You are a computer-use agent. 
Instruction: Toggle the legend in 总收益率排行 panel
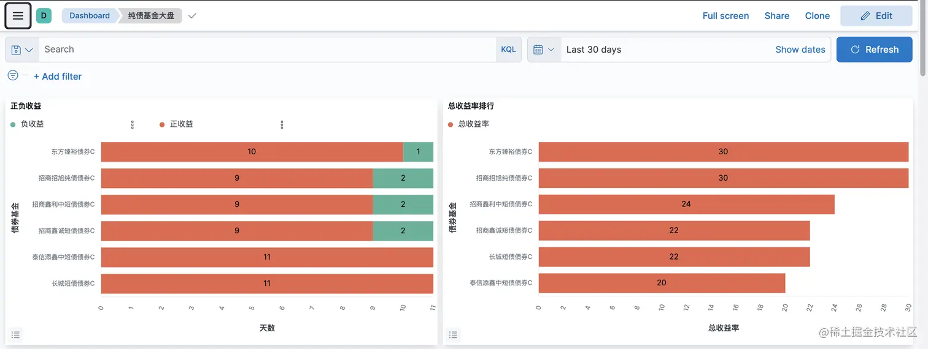[x=453, y=335]
